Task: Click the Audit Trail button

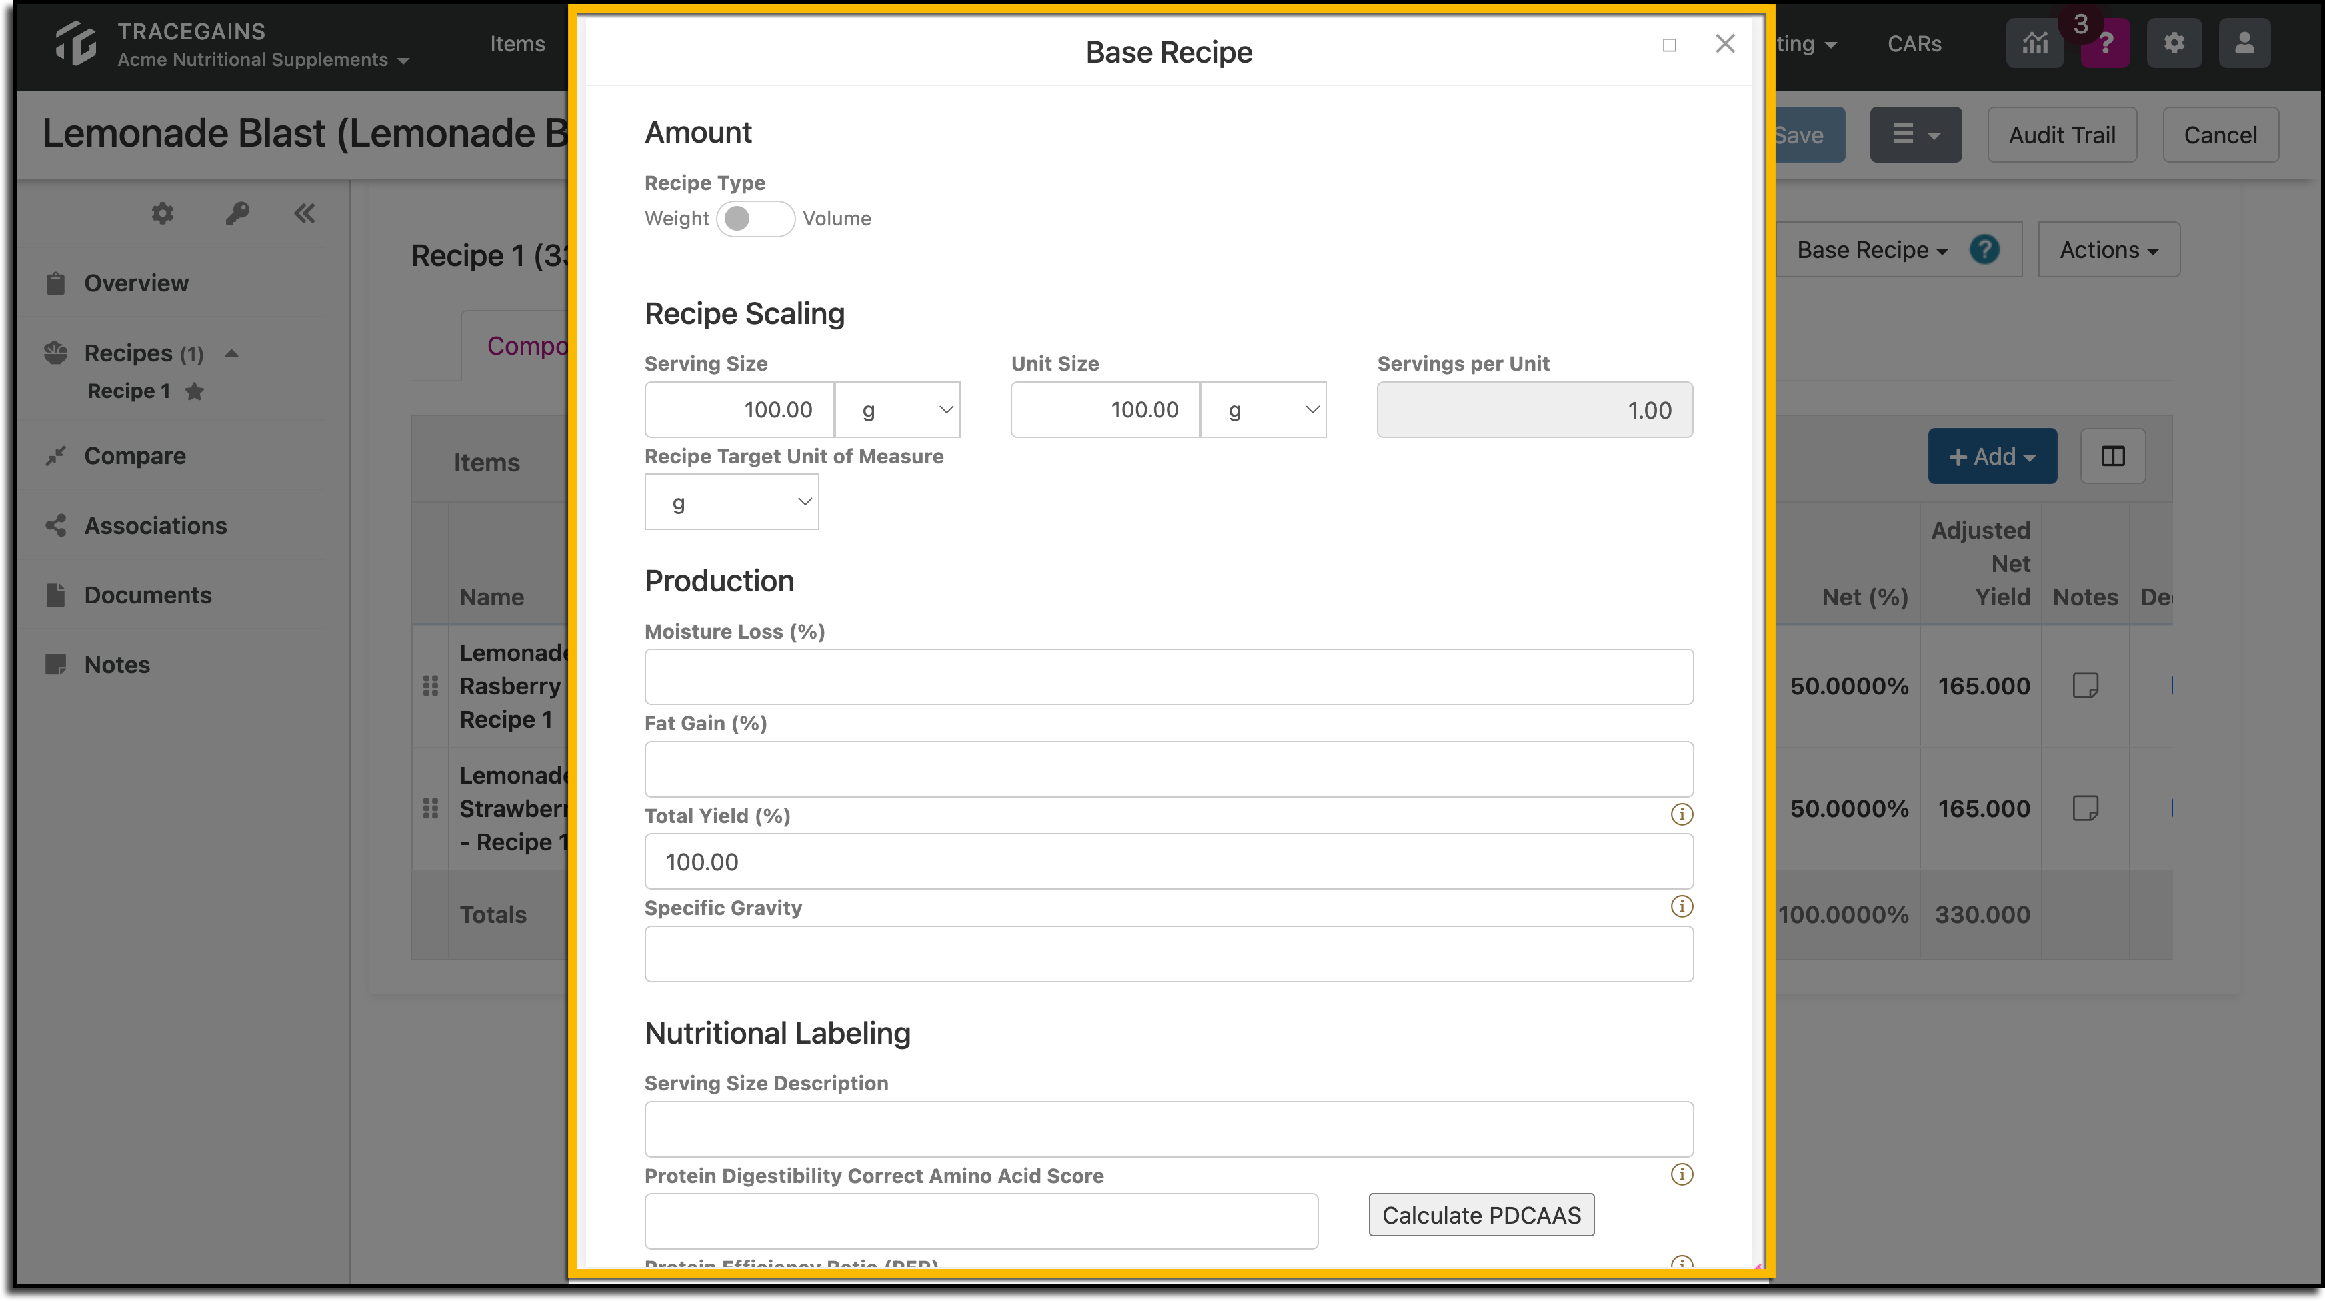Action: click(2062, 135)
